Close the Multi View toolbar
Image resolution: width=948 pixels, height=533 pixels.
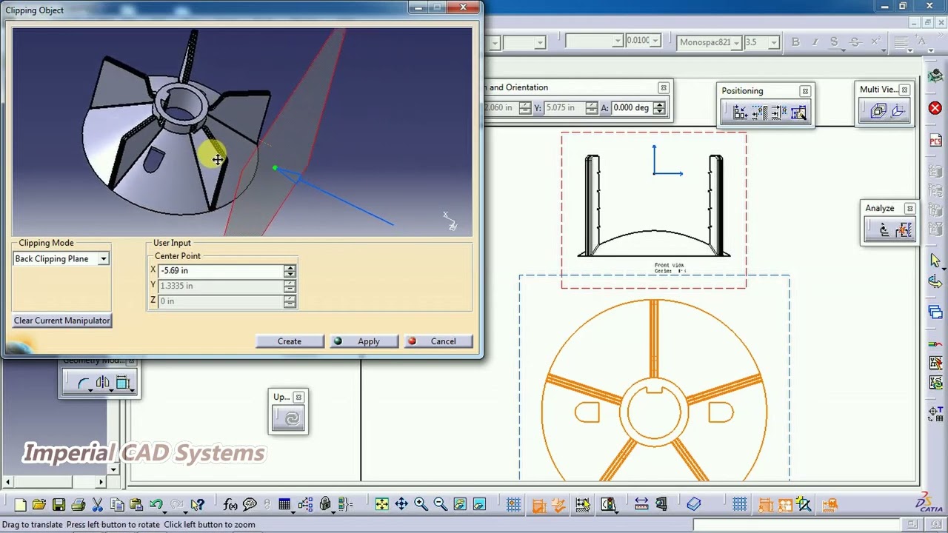click(904, 90)
